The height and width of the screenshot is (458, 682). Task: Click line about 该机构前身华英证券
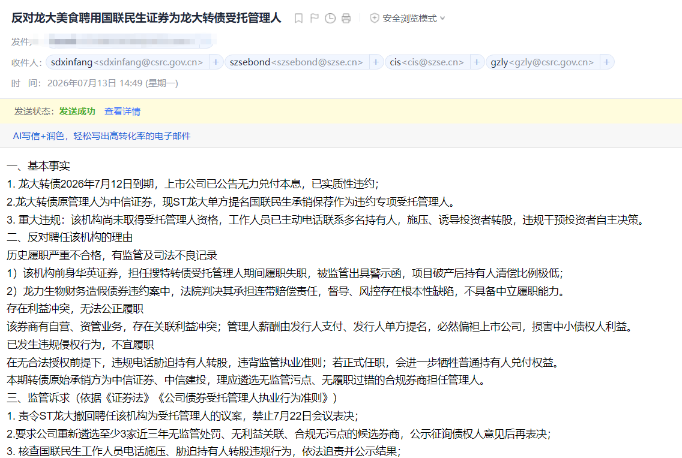coord(285,273)
